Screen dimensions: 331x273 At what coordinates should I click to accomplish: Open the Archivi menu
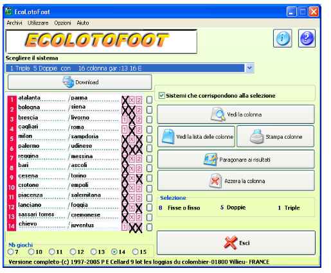(14, 22)
